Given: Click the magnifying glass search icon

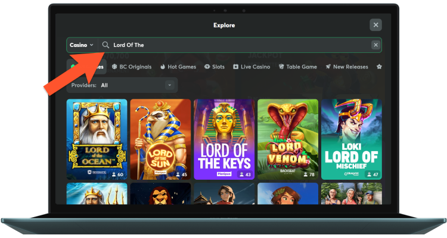Looking at the screenshot, I should (105, 45).
